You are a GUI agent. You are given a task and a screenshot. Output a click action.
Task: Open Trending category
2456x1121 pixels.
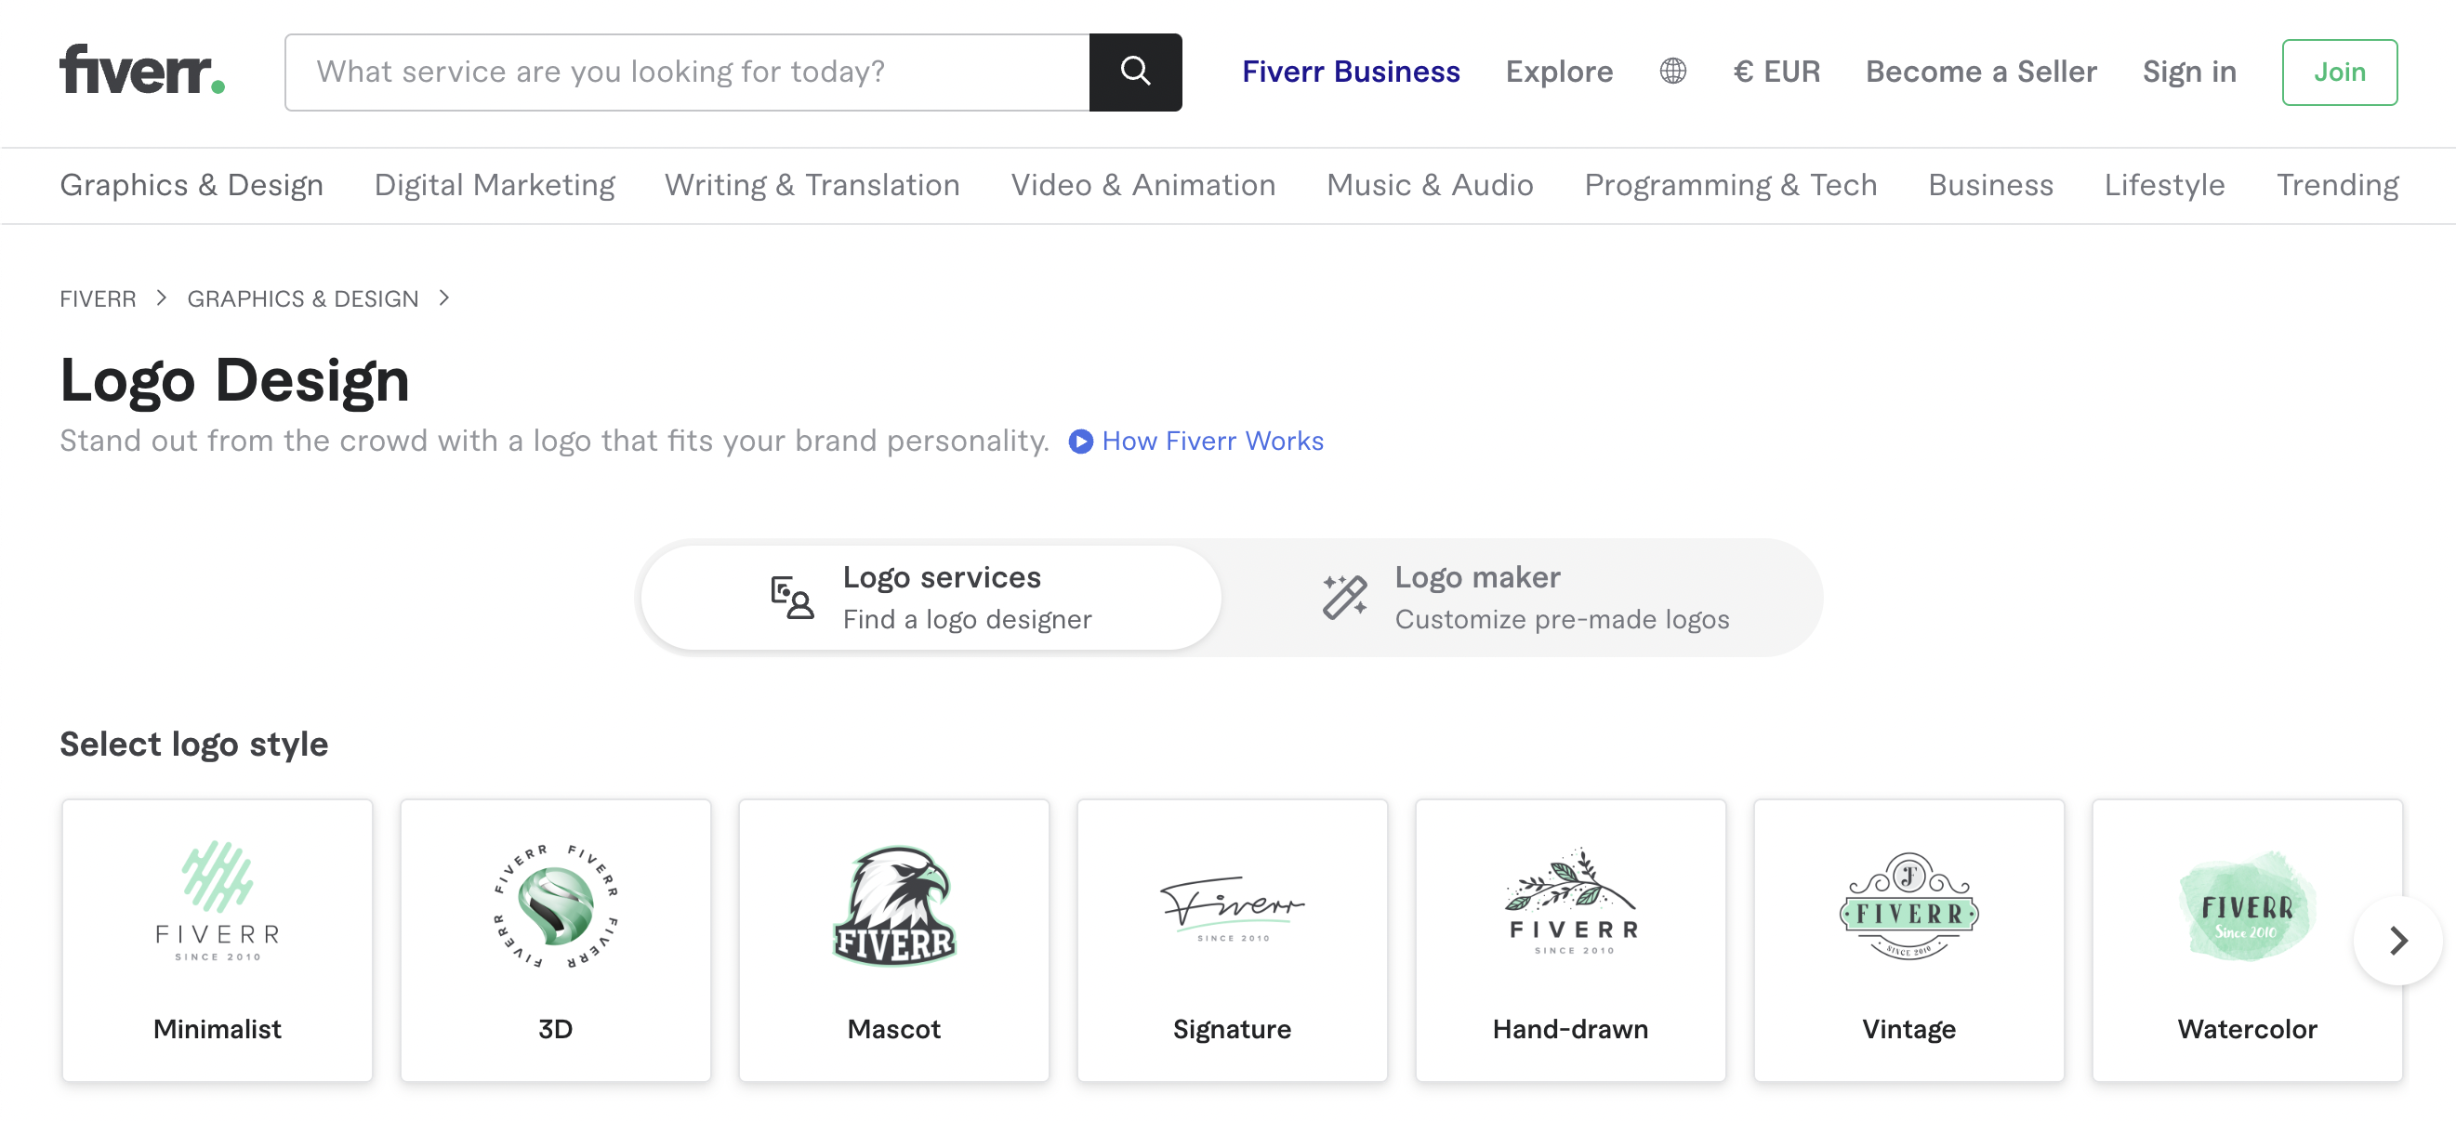2338,185
